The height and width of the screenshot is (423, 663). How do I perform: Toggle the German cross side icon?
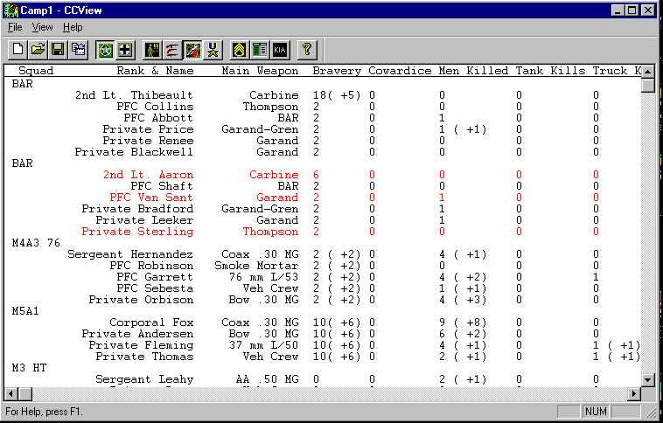pyautogui.click(x=125, y=50)
